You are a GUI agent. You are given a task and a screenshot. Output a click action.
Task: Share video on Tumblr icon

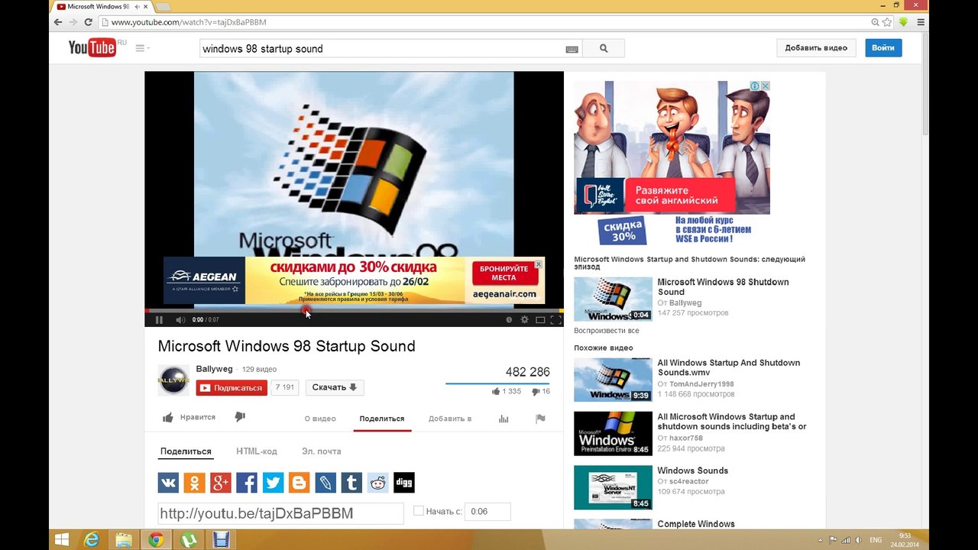tap(351, 482)
